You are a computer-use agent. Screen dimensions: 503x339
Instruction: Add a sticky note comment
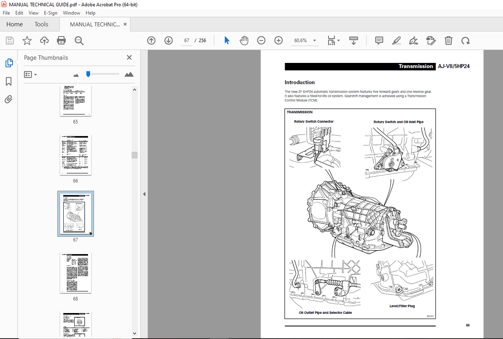pos(379,40)
